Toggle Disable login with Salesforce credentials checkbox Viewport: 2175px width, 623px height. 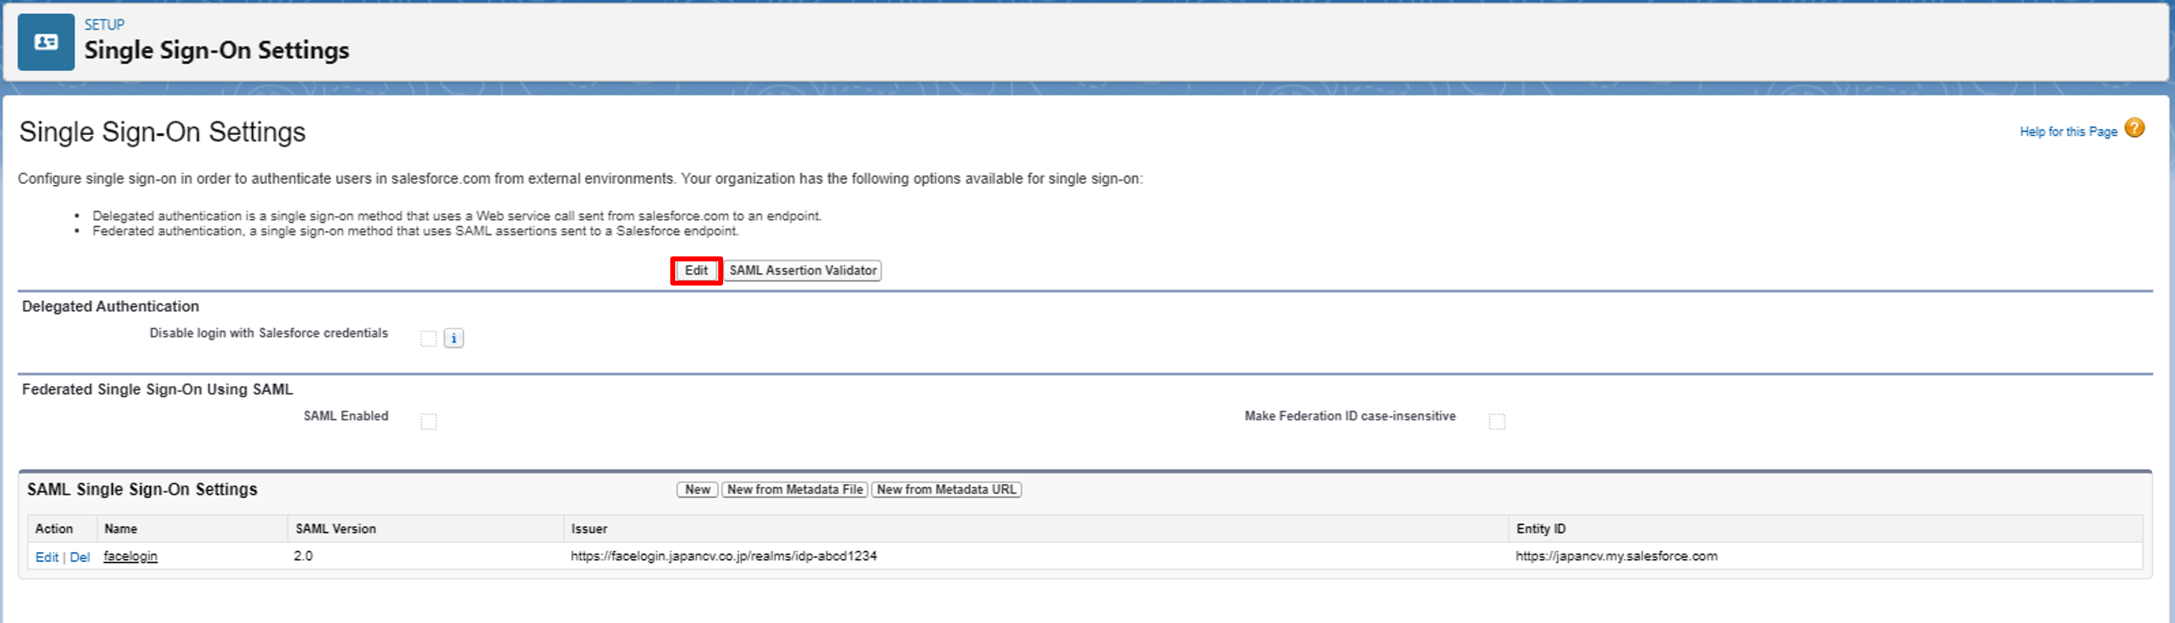pos(429,338)
